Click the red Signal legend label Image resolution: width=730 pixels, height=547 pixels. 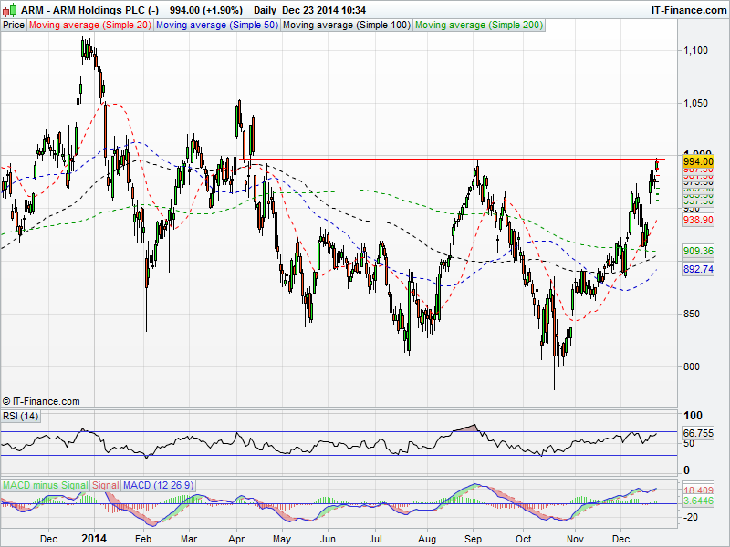pos(105,484)
